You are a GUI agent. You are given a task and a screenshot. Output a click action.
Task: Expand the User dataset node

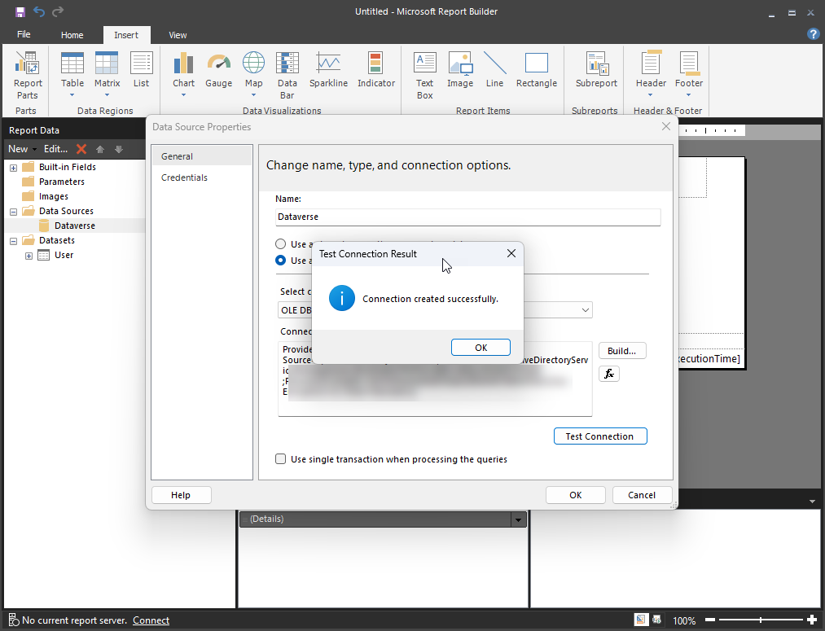coord(29,256)
